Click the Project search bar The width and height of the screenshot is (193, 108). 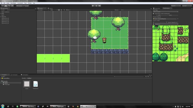[x=129, y=76]
